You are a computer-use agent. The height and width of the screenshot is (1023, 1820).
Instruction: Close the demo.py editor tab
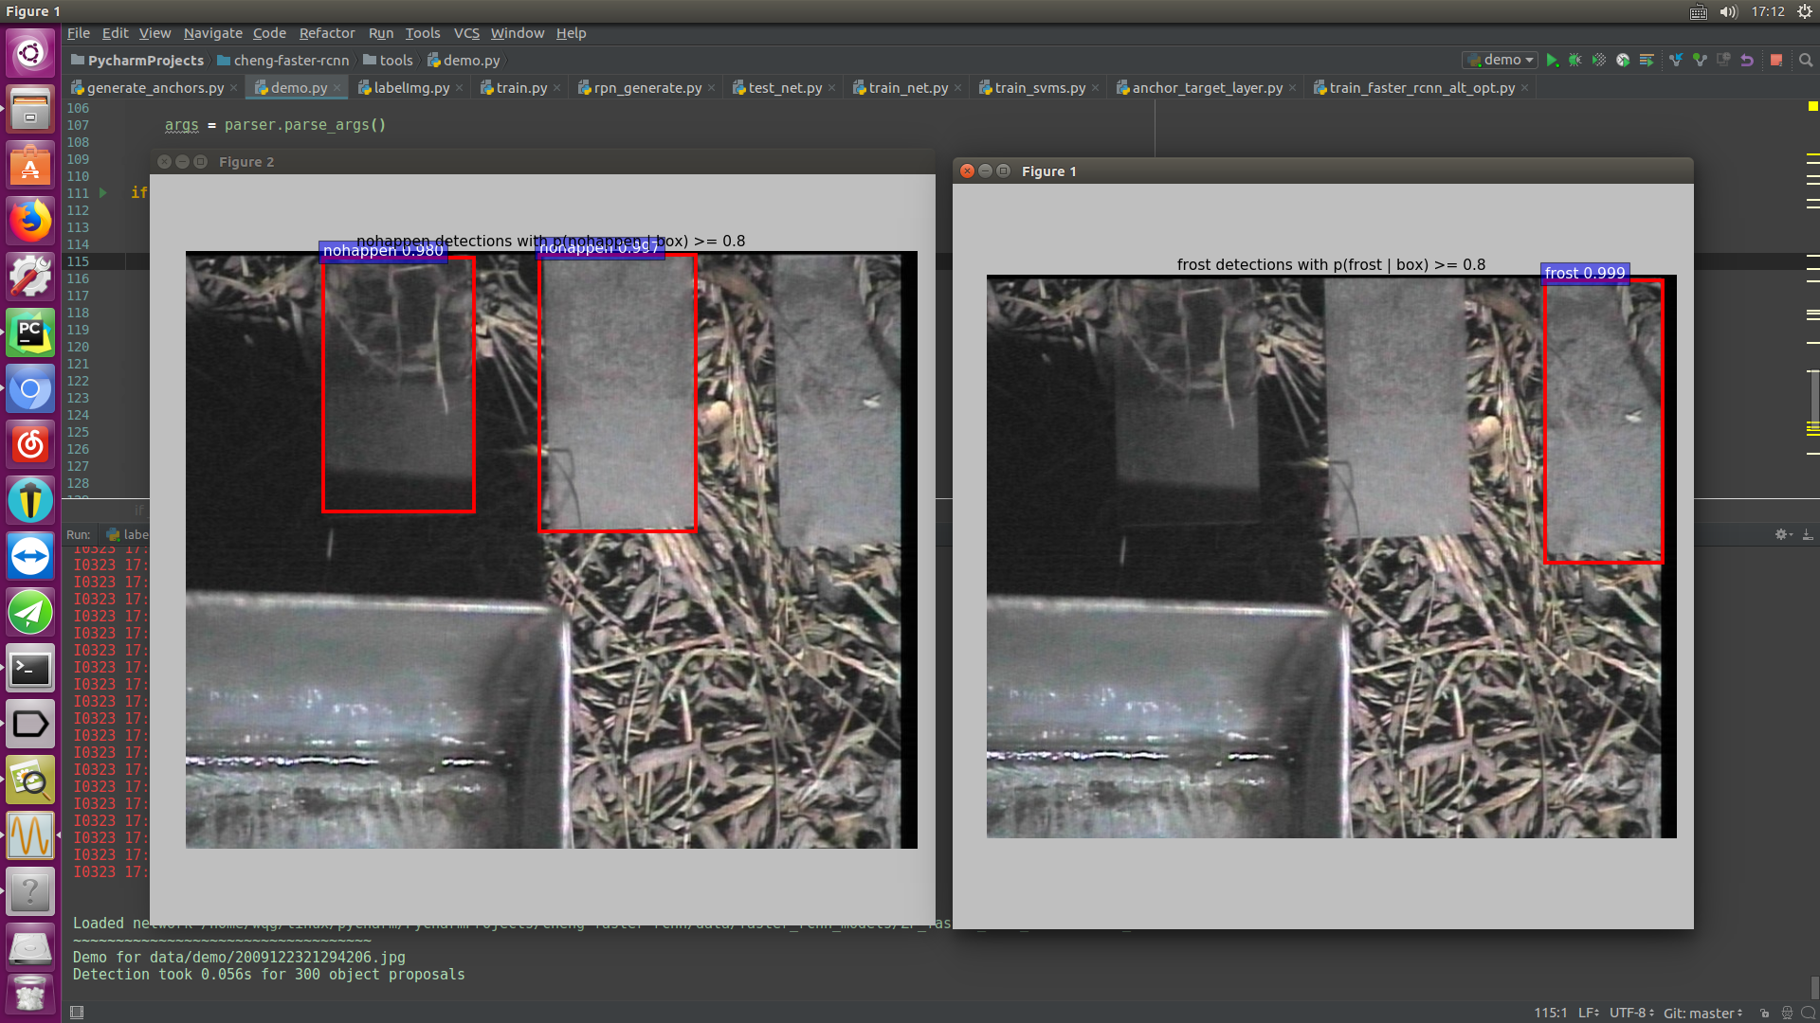coord(337,88)
